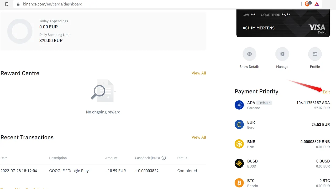Screen dimensions: 336x189
Task: Click the Daily Spending Limit 870.00 EUR value
Action: click(51, 40)
